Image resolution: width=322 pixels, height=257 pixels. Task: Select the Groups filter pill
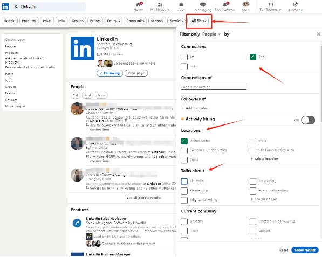click(x=78, y=21)
